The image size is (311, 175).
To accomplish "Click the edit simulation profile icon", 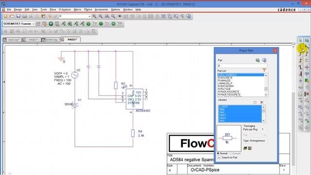I will point(44,24).
